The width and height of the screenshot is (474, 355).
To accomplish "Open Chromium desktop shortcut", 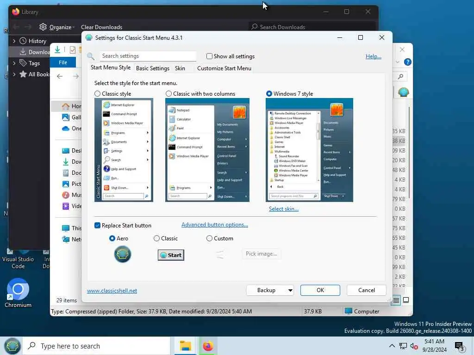I will 18,293.
